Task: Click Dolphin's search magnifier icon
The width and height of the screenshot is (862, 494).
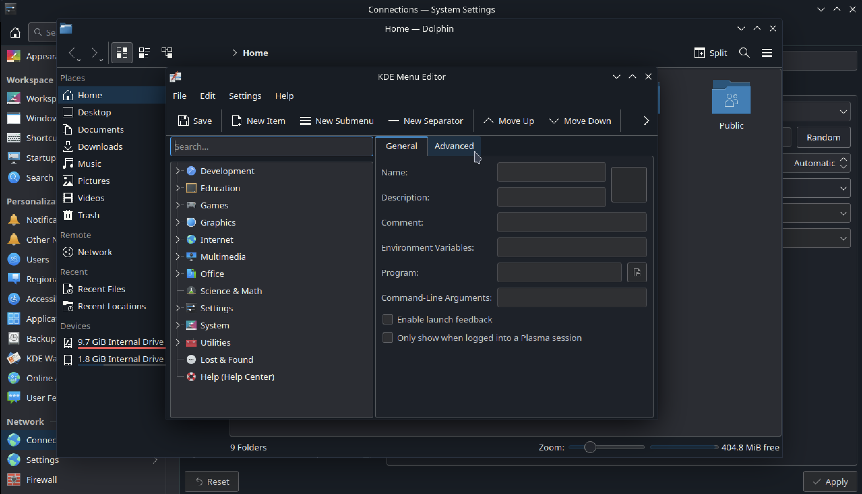Action: coord(744,52)
